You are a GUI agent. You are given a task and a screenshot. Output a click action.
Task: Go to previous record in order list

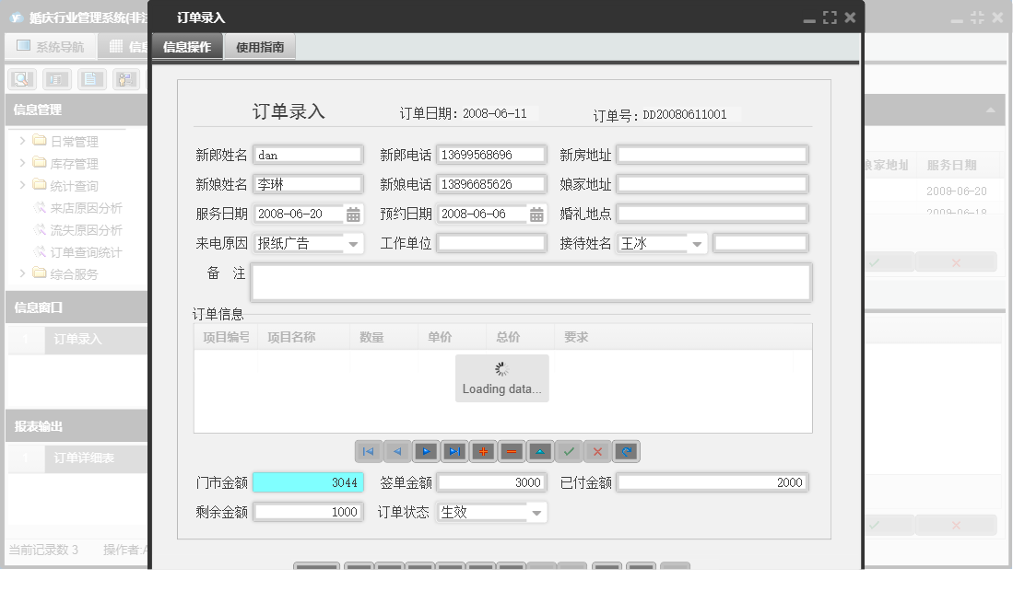pos(398,451)
